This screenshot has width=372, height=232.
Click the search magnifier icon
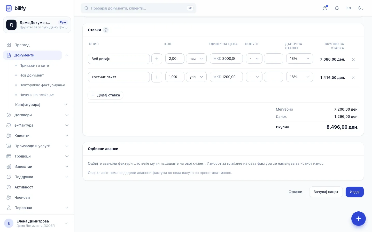tap(87, 8)
